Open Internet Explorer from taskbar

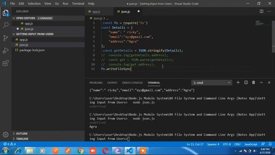(18, 151)
